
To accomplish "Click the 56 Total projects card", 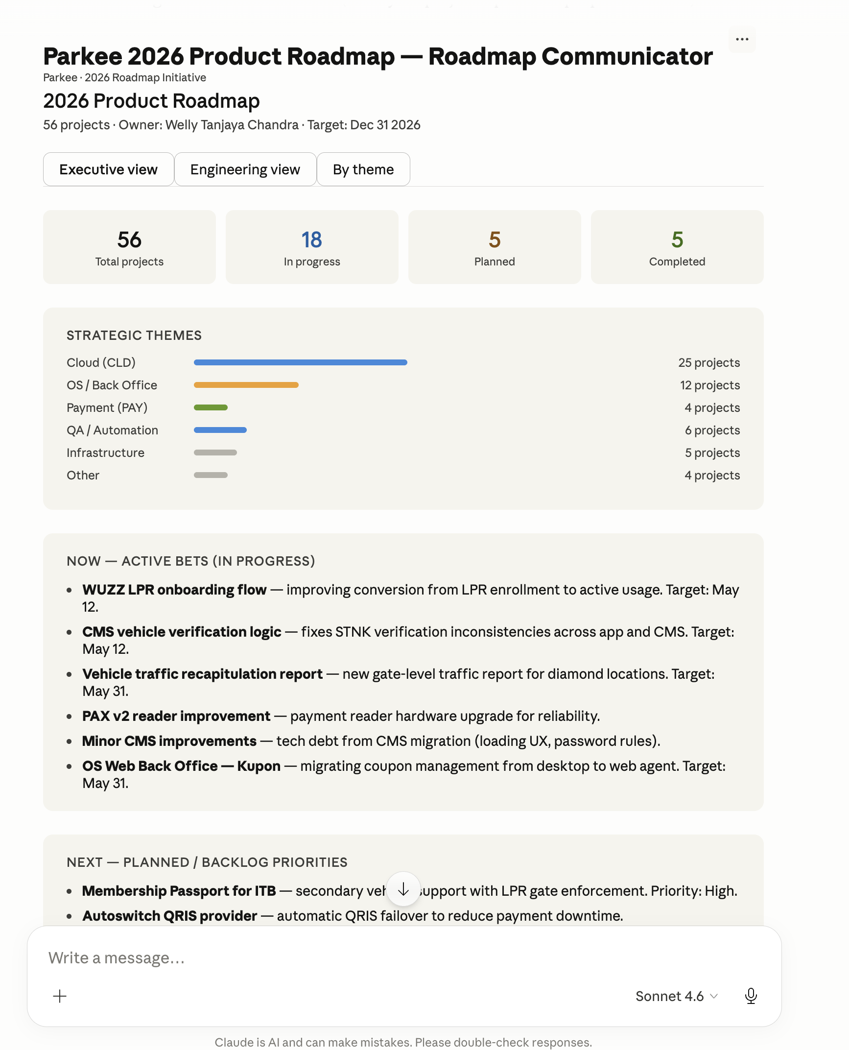I will tap(129, 247).
